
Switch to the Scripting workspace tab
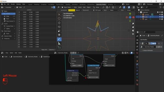coord(110,4)
